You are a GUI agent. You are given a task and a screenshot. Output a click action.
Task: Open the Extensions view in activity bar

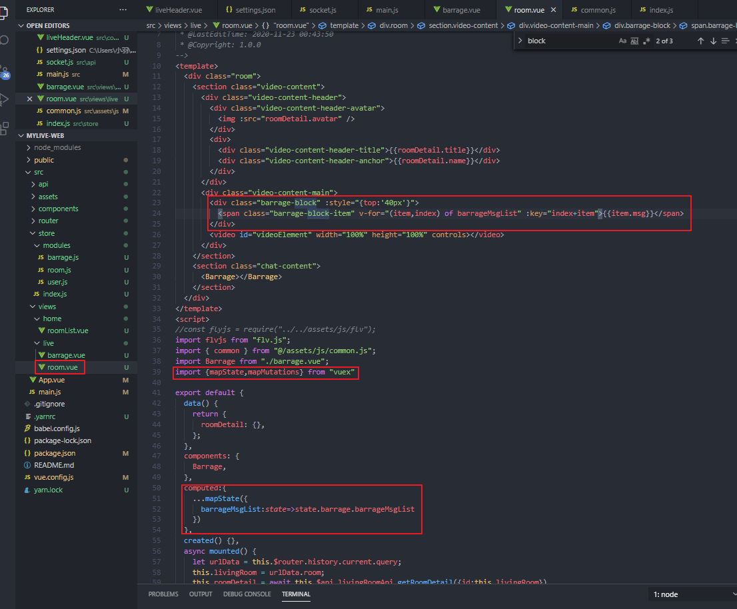(x=4, y=129)
